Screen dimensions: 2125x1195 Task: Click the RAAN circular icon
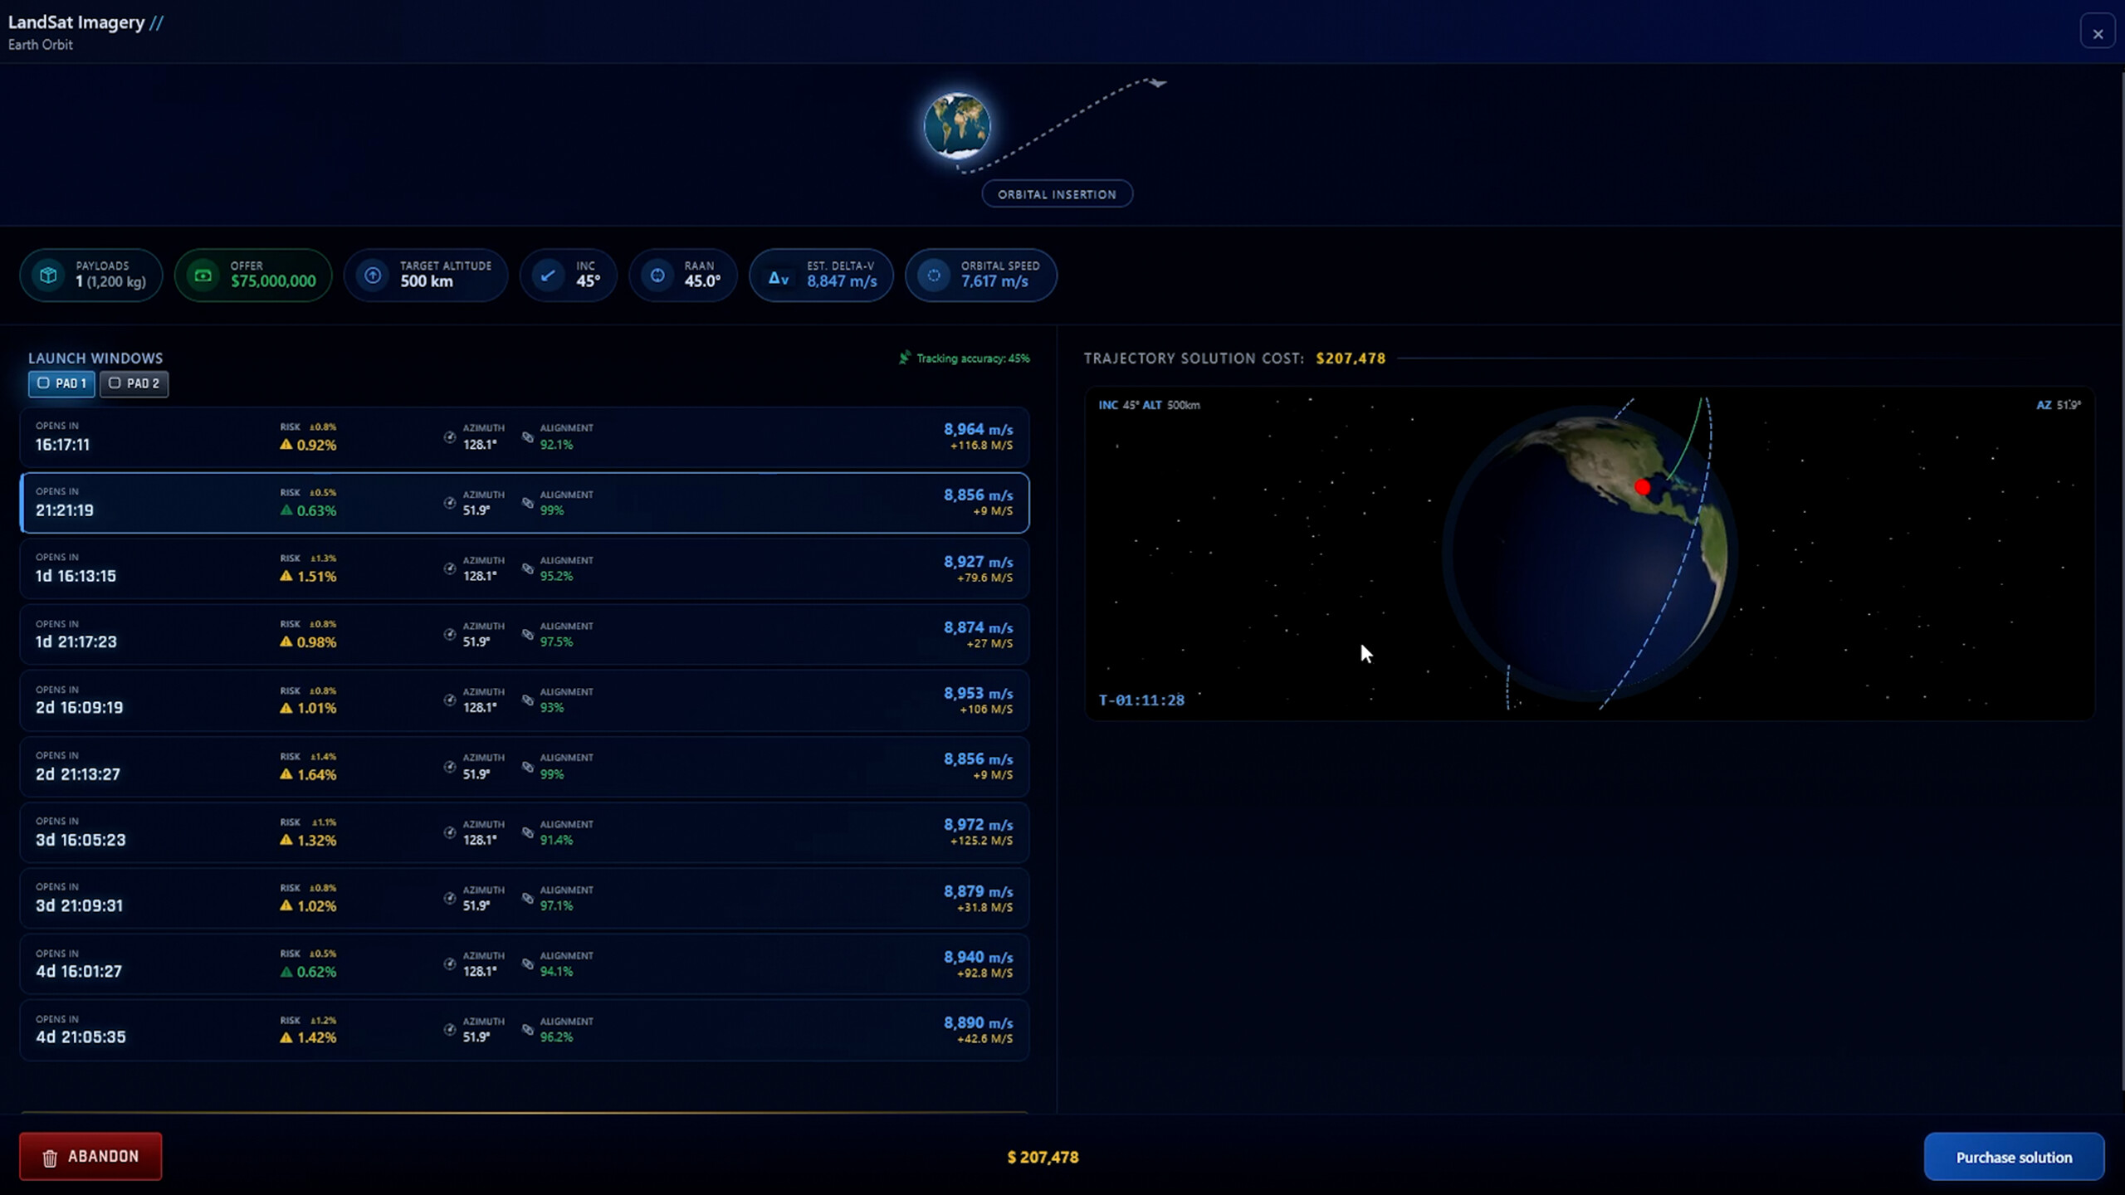657,275
